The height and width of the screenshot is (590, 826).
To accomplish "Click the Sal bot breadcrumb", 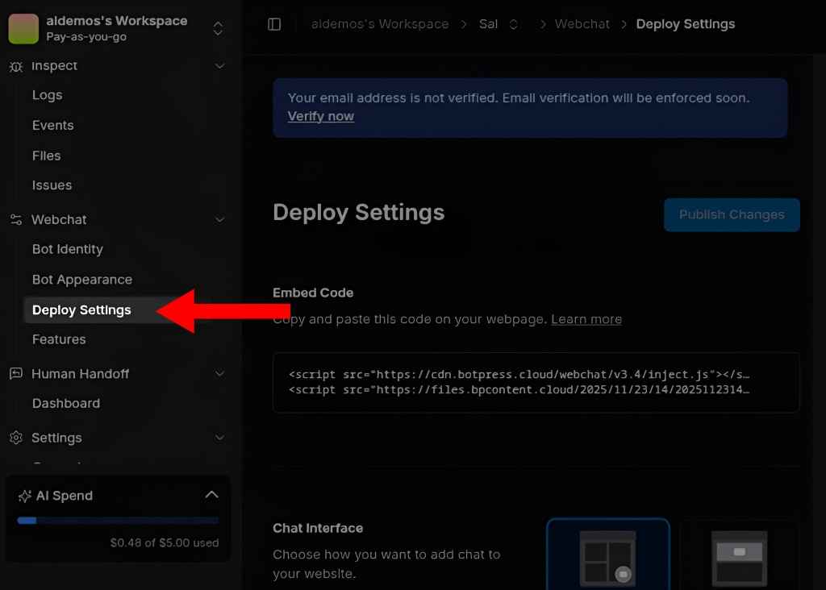I will 488,24.
